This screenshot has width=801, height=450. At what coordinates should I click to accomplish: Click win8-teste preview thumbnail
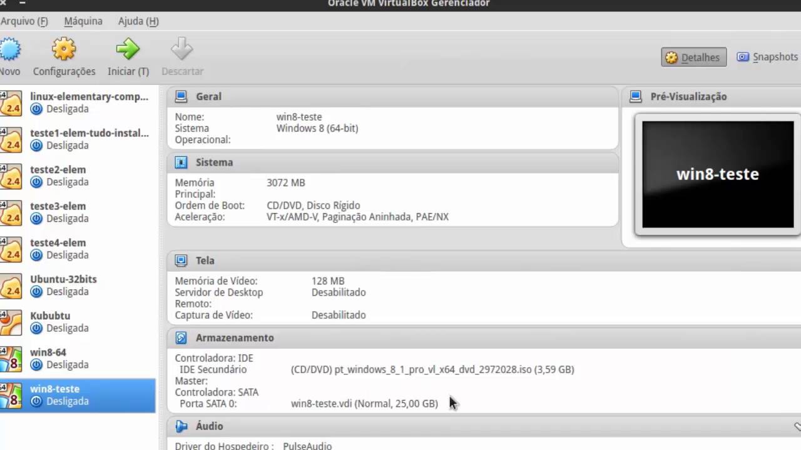(x=718, y=174)
